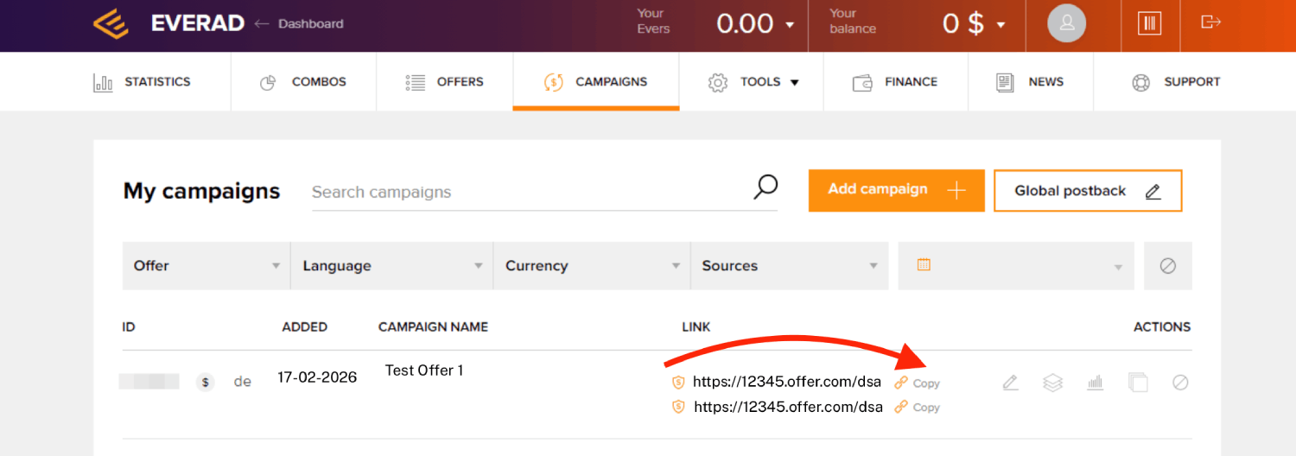The height and width of the screenshot is (456, 1296).
Task: Expand the Your Evers dropdown arrow
Action: [790, 25]
